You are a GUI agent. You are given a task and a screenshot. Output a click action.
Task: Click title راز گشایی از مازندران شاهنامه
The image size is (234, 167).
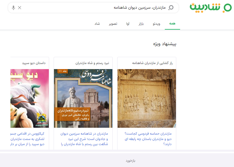(152, 63)
